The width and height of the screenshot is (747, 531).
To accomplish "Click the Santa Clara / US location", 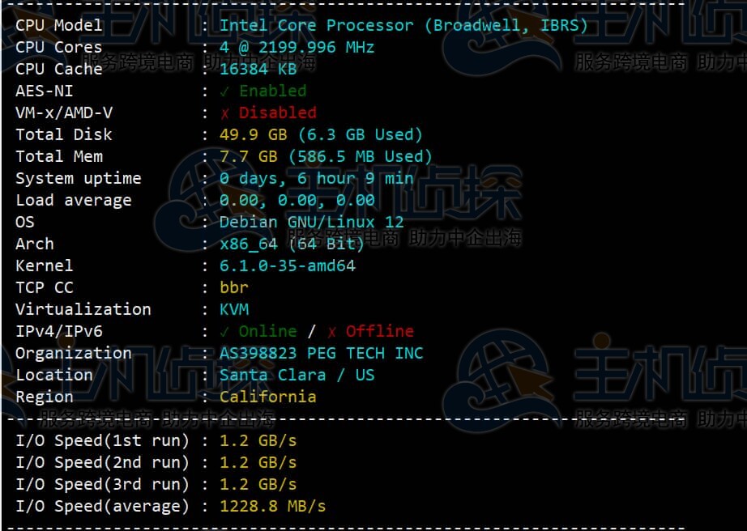I will (297, 376).
